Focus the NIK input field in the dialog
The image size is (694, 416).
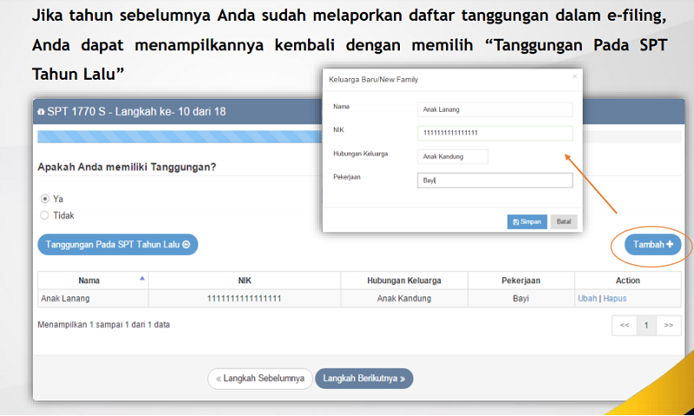[x=494, y=133]
